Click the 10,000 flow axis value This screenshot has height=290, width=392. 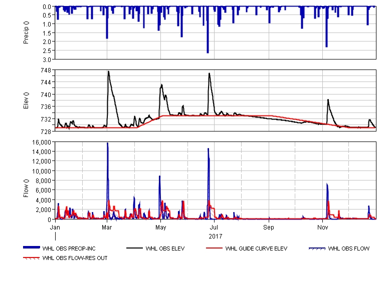pos(42,171)
